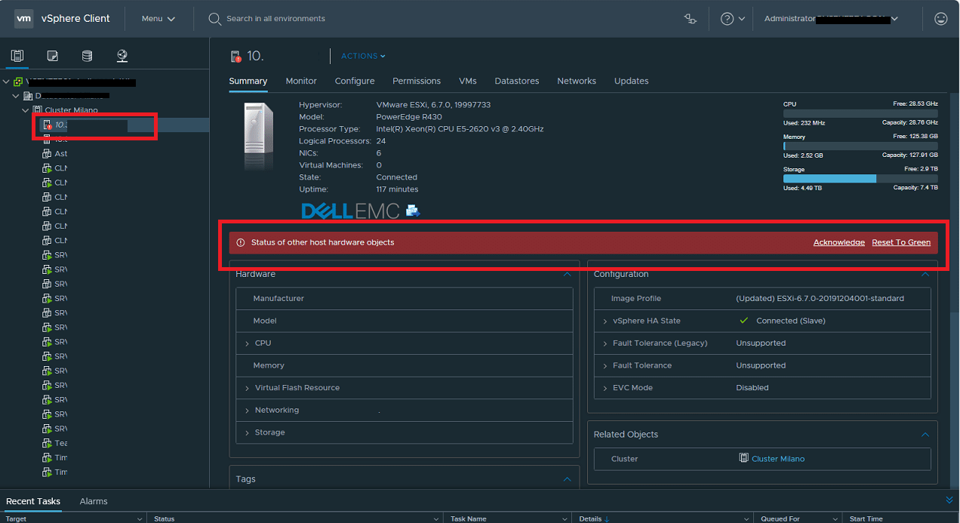
Task: Open the Administrator user dropdown
Action: 831,19
